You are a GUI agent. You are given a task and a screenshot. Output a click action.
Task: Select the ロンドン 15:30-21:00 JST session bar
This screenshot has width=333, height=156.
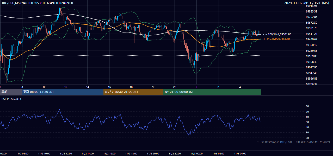pyautogui.click(x=133, y=92)
